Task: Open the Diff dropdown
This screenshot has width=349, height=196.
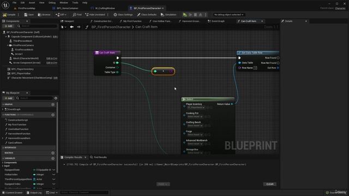Action: 61,15
